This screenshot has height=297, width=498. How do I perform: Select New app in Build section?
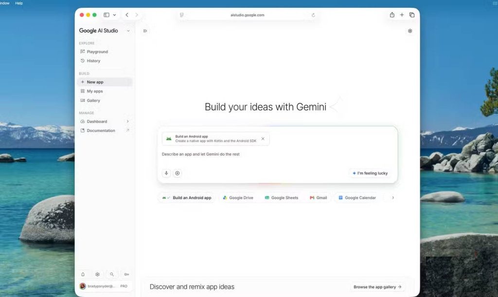(x=105, y=82)
